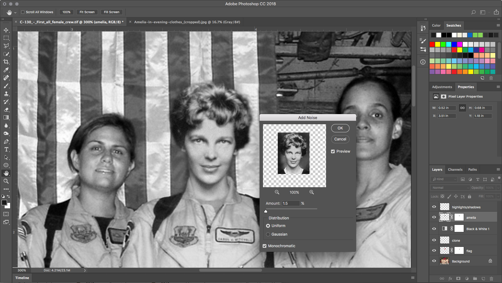
Task: Click the Fit Screen button
Action: 87,12
